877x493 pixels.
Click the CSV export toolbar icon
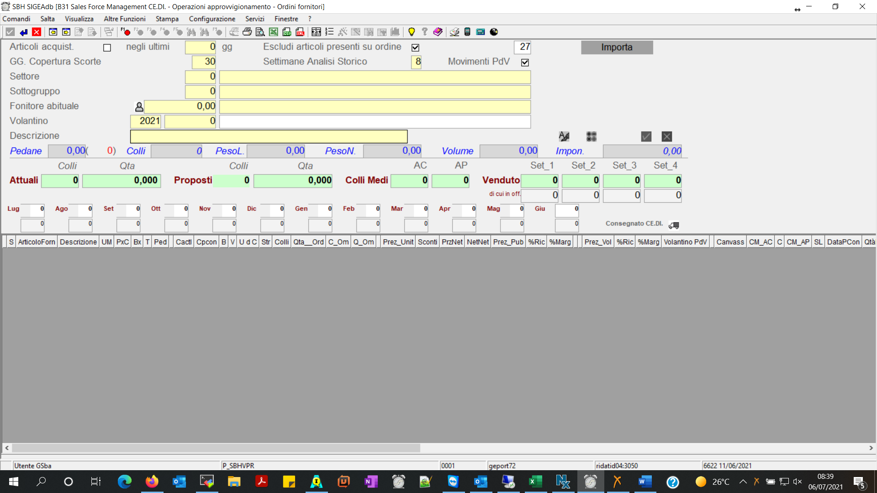point(287,32)
